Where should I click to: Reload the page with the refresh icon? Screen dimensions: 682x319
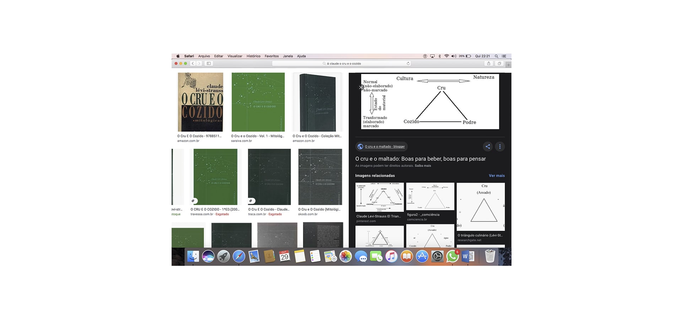408,63
